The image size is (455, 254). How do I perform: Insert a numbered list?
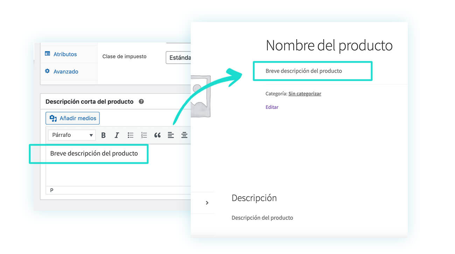point(144,135)
